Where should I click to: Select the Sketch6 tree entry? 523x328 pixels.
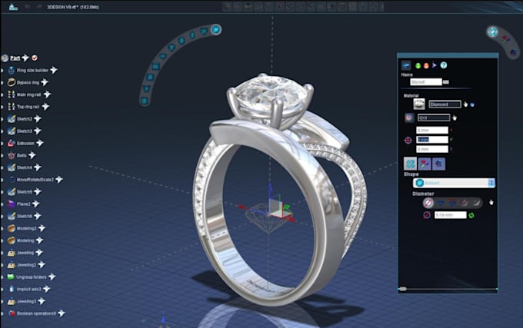[x=25, y=217]
